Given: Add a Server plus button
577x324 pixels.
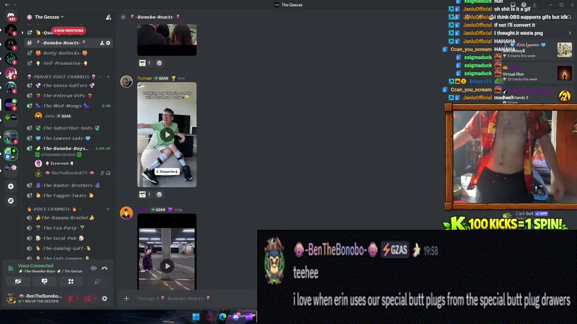Looking at the screenshot, I should coord(11,186).
